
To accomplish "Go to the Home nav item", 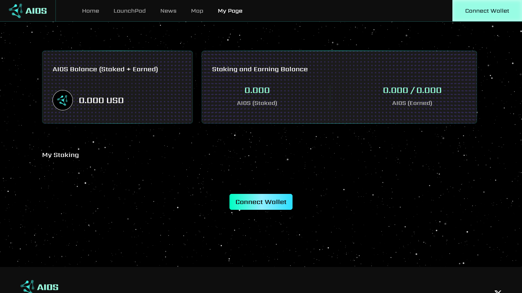I will [x=91, y=11].
